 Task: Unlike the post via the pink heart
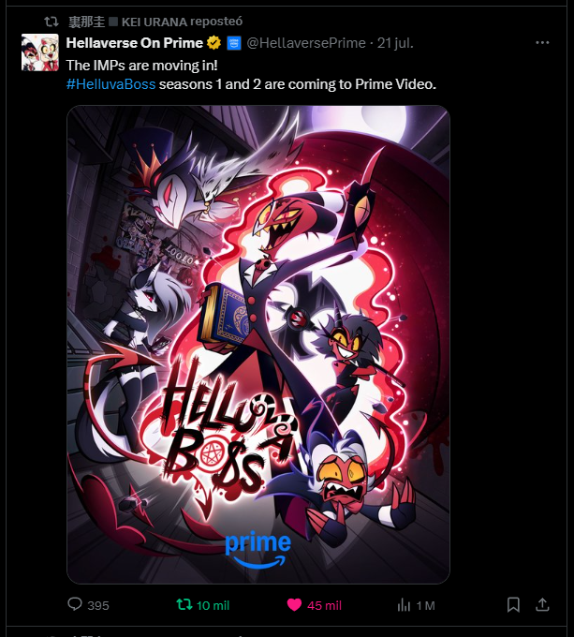pyautogui.click(x=294, y=605)
